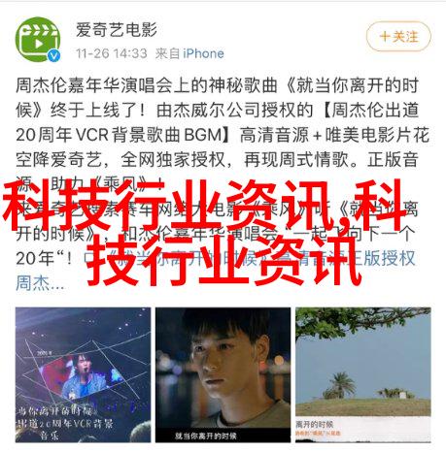Expand truncated post at 周杰… link

40,283
